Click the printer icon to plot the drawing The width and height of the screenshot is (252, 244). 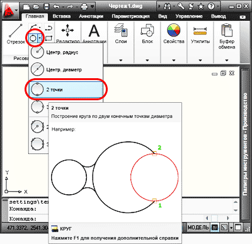[x=84, y=7]
